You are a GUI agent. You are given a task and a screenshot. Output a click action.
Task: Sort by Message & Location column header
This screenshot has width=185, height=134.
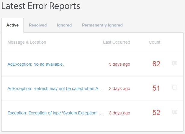[x=27, y=42]
